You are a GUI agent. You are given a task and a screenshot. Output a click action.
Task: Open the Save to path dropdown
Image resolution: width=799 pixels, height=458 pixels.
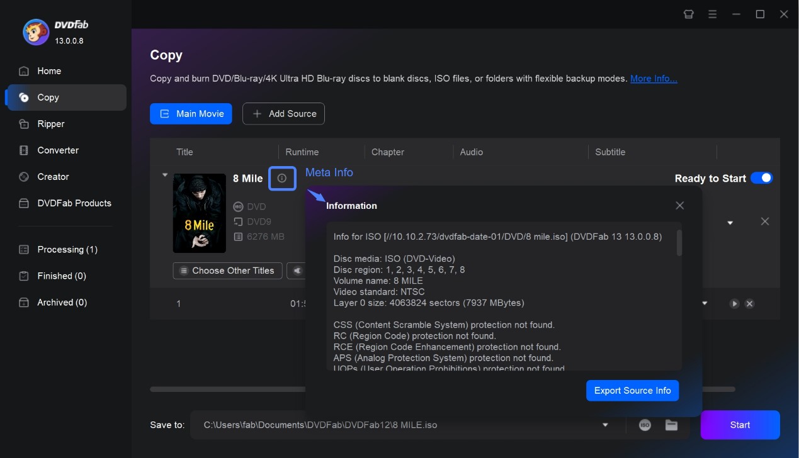[x=605, y=425]
